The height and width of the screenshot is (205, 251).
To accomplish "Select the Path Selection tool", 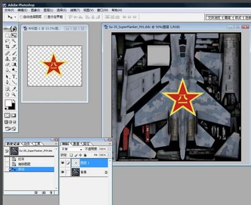I will (x=7, y=76).
